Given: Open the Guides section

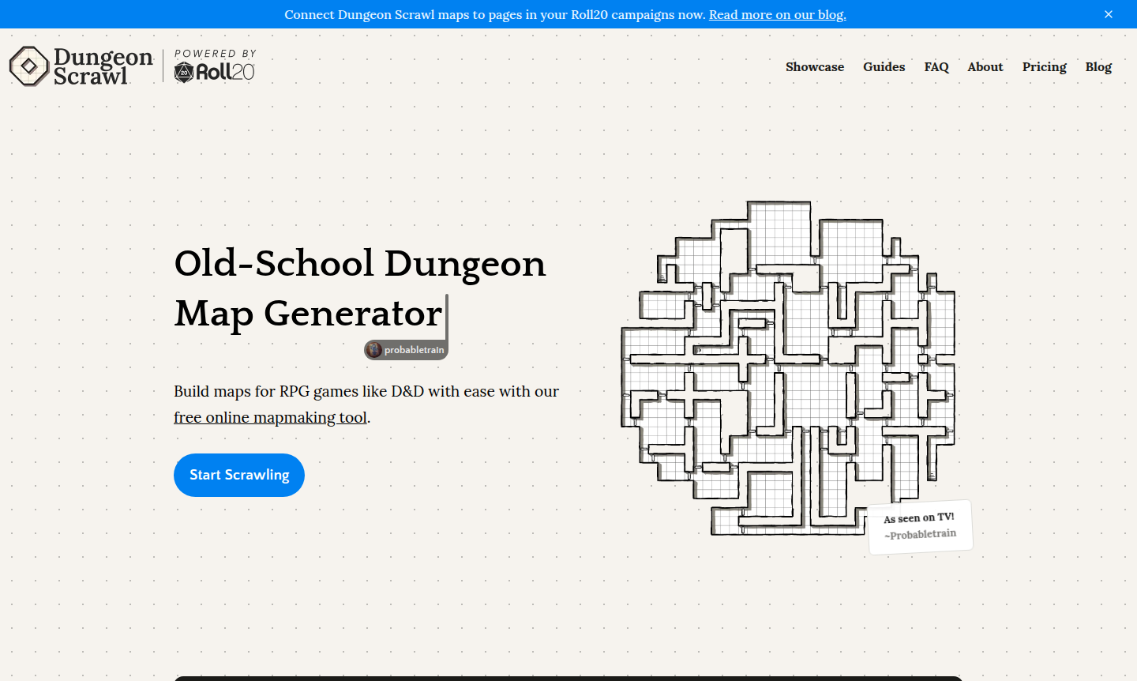Looking at the screenshot, I should click(x=884, y=67).
